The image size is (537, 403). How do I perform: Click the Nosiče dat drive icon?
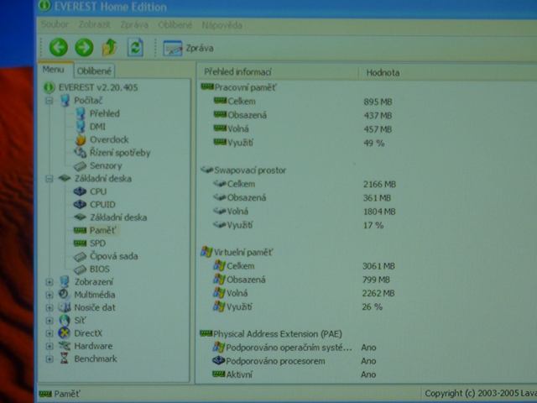tap(64, 307)
